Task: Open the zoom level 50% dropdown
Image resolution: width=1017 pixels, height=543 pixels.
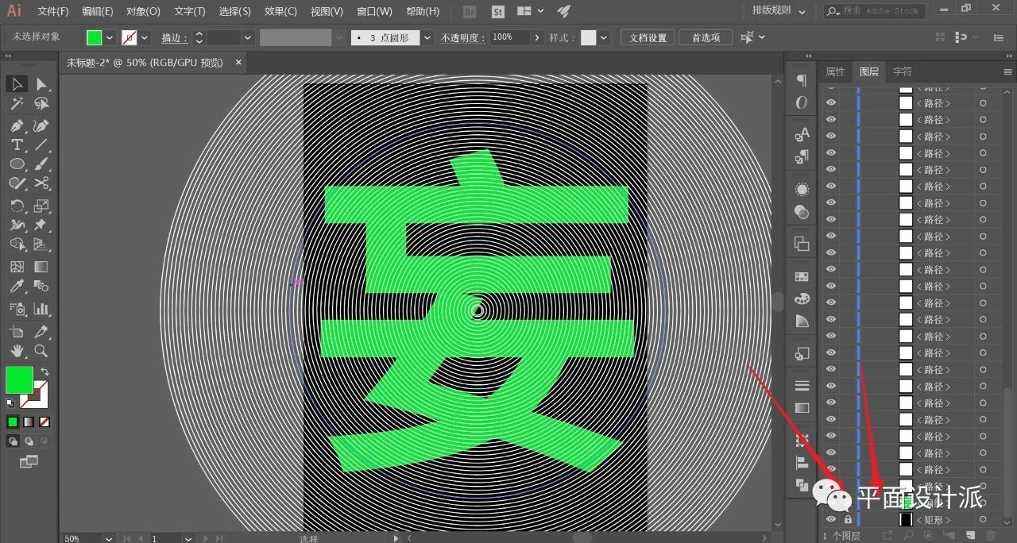Action: [x=108, y=538]
